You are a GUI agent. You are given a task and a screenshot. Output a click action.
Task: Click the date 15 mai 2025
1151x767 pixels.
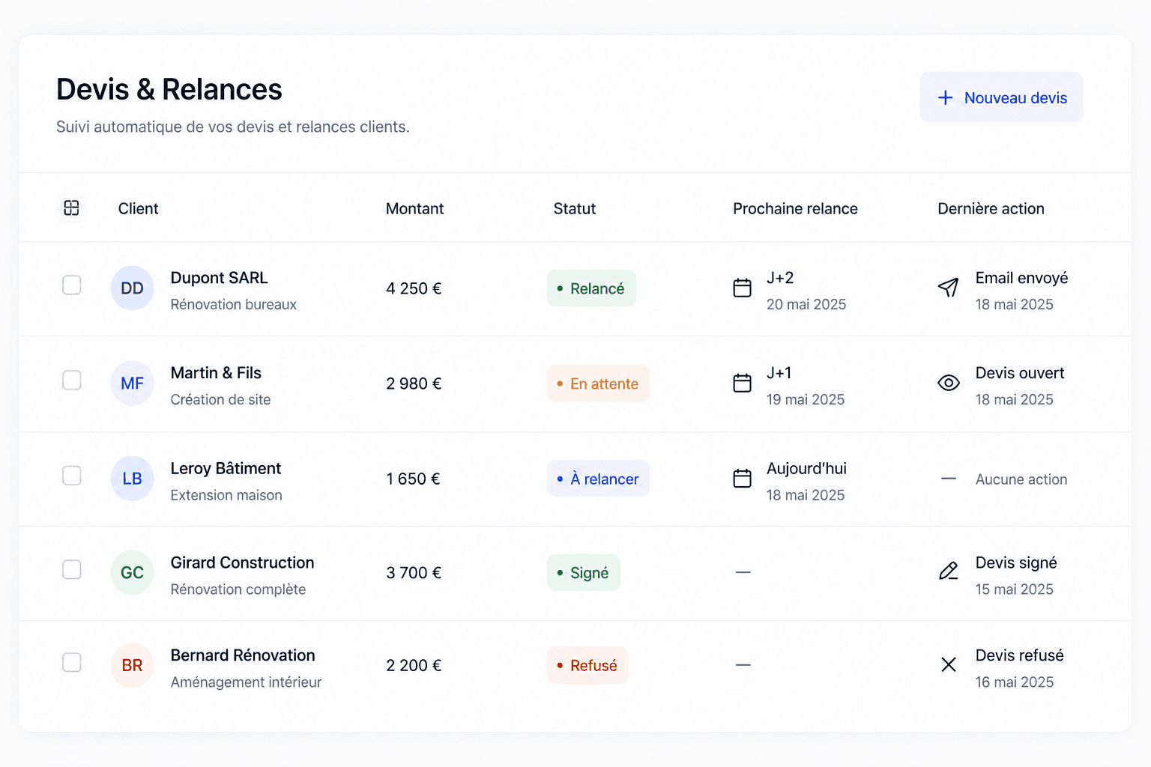[x=1014, y=589]
